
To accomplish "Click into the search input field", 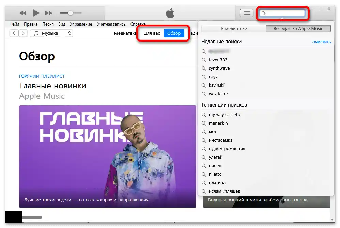I will [x=282, y=13].
